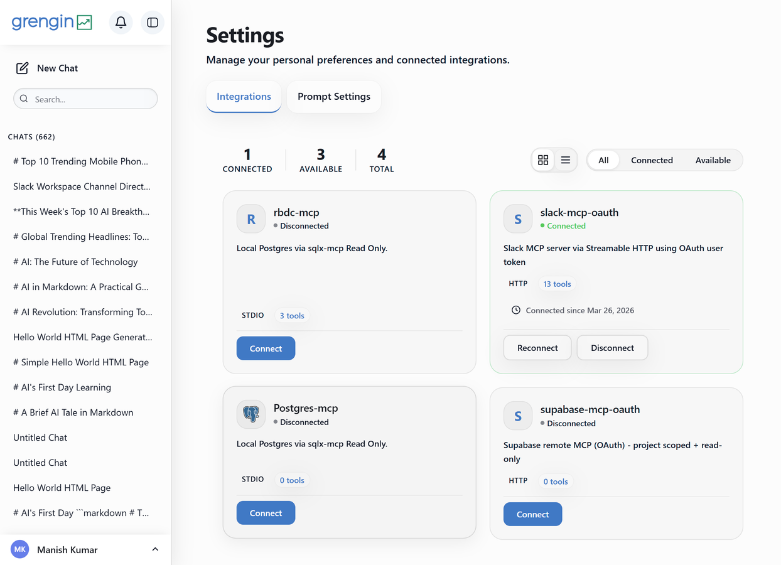781x565 pixels.
Task: Click the STDIO tag on rbdc-mcp card
Action: click(253, 315)
